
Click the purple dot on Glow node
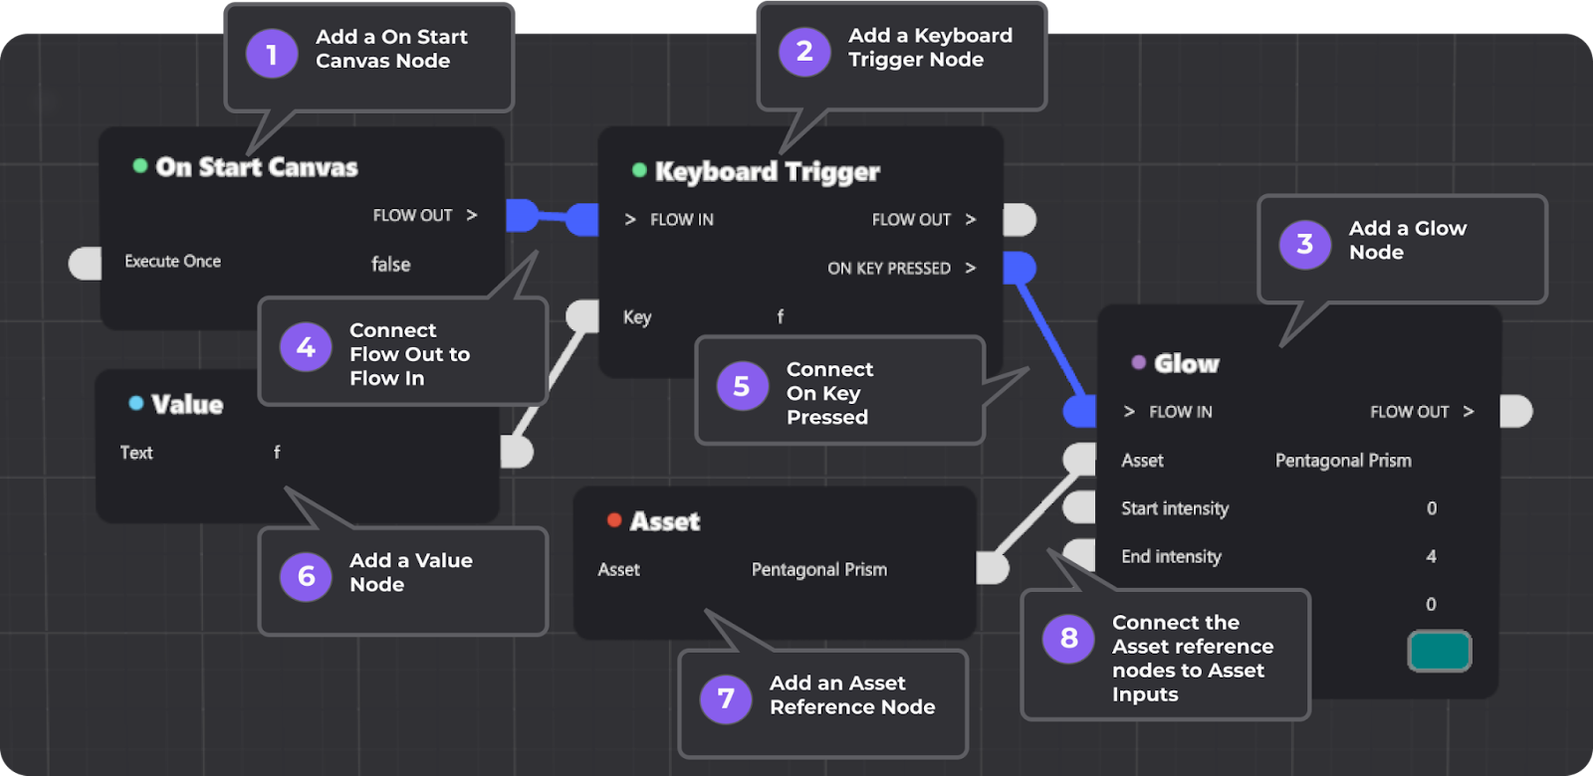click(1139, 362)
